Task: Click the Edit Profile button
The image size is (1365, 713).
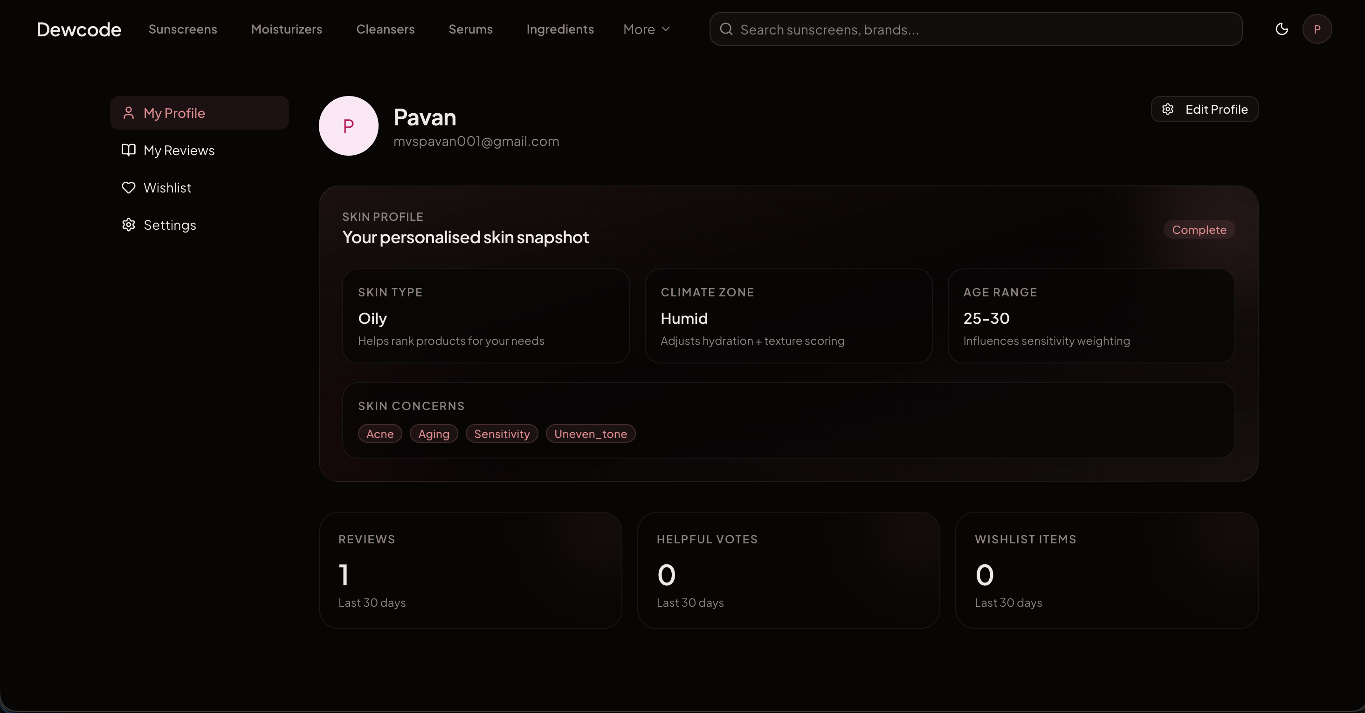Action: [1205, 109]
